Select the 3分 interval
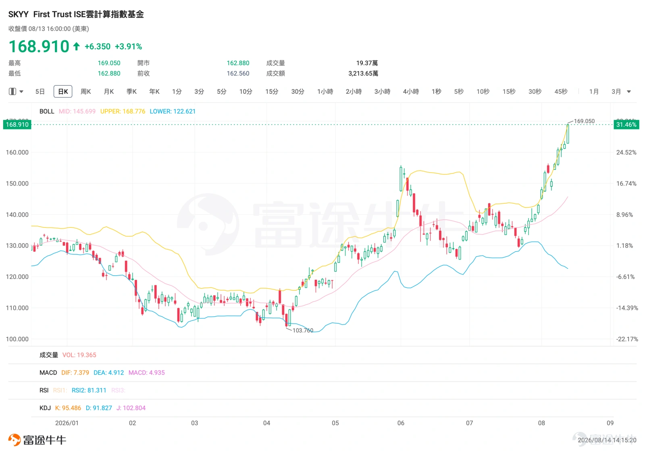 point(199,92)
